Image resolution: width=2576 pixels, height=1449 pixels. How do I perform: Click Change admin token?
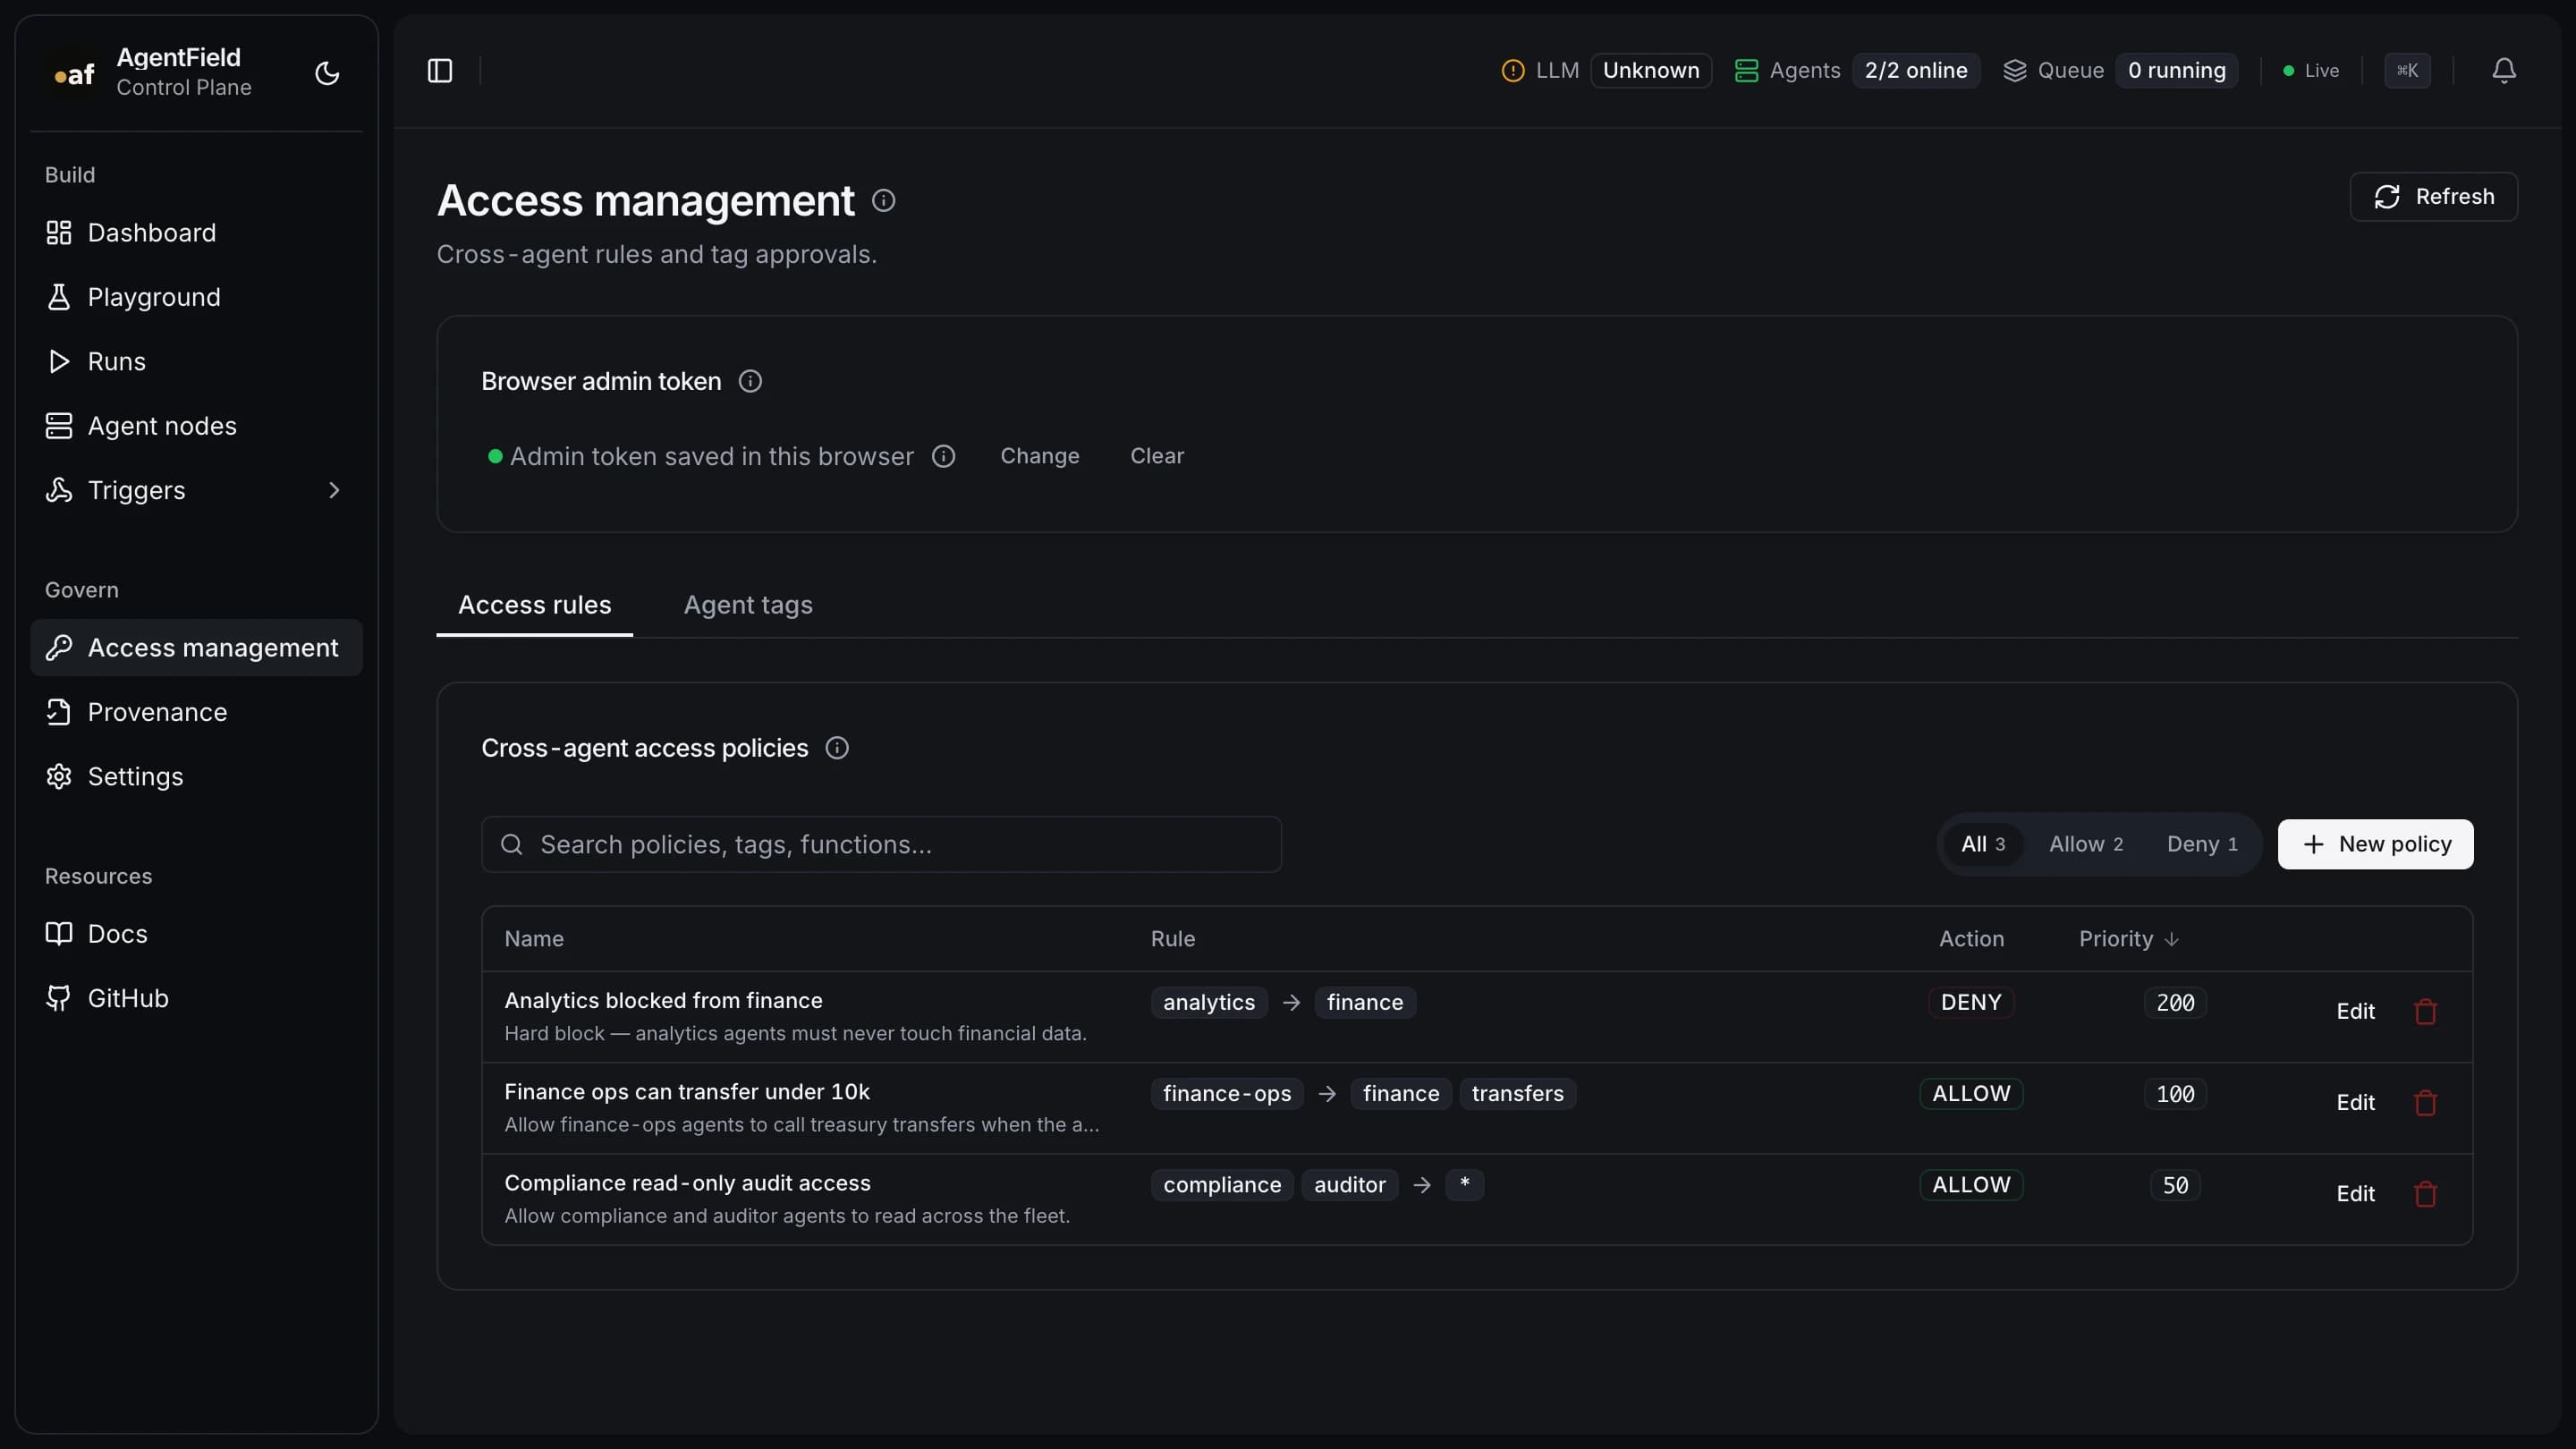coord(1040,456)
